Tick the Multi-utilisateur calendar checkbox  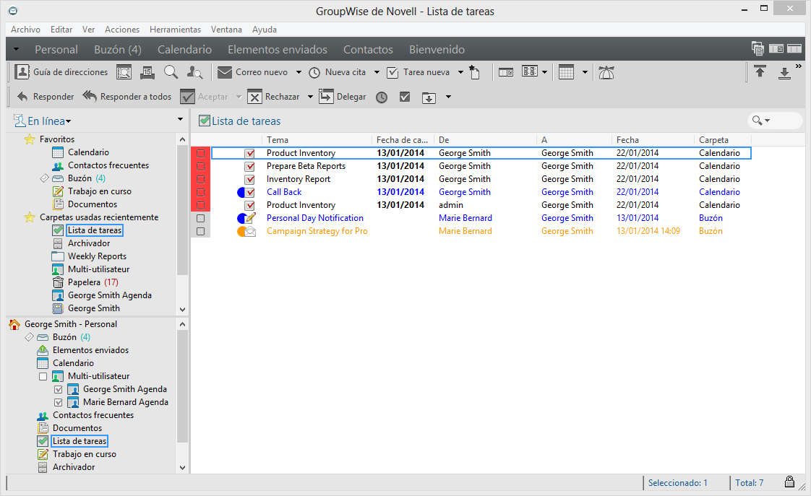coord(43,376)
